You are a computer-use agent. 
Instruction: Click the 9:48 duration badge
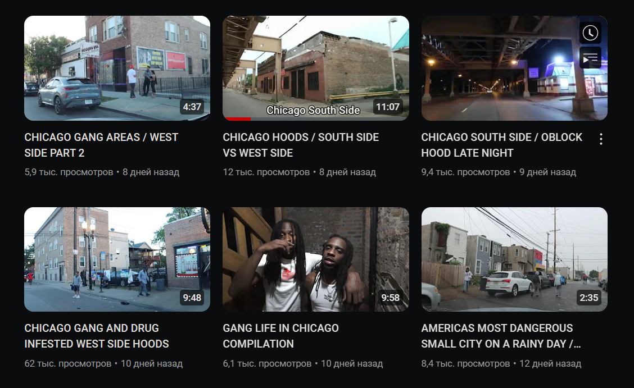pos(192,298)
